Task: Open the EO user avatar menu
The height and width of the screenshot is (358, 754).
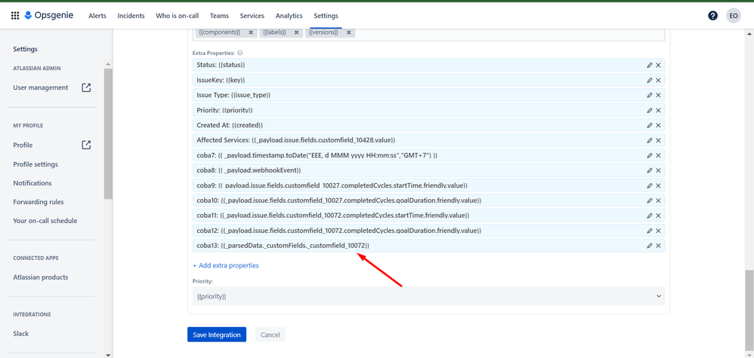Action: (x=734, y=16)
